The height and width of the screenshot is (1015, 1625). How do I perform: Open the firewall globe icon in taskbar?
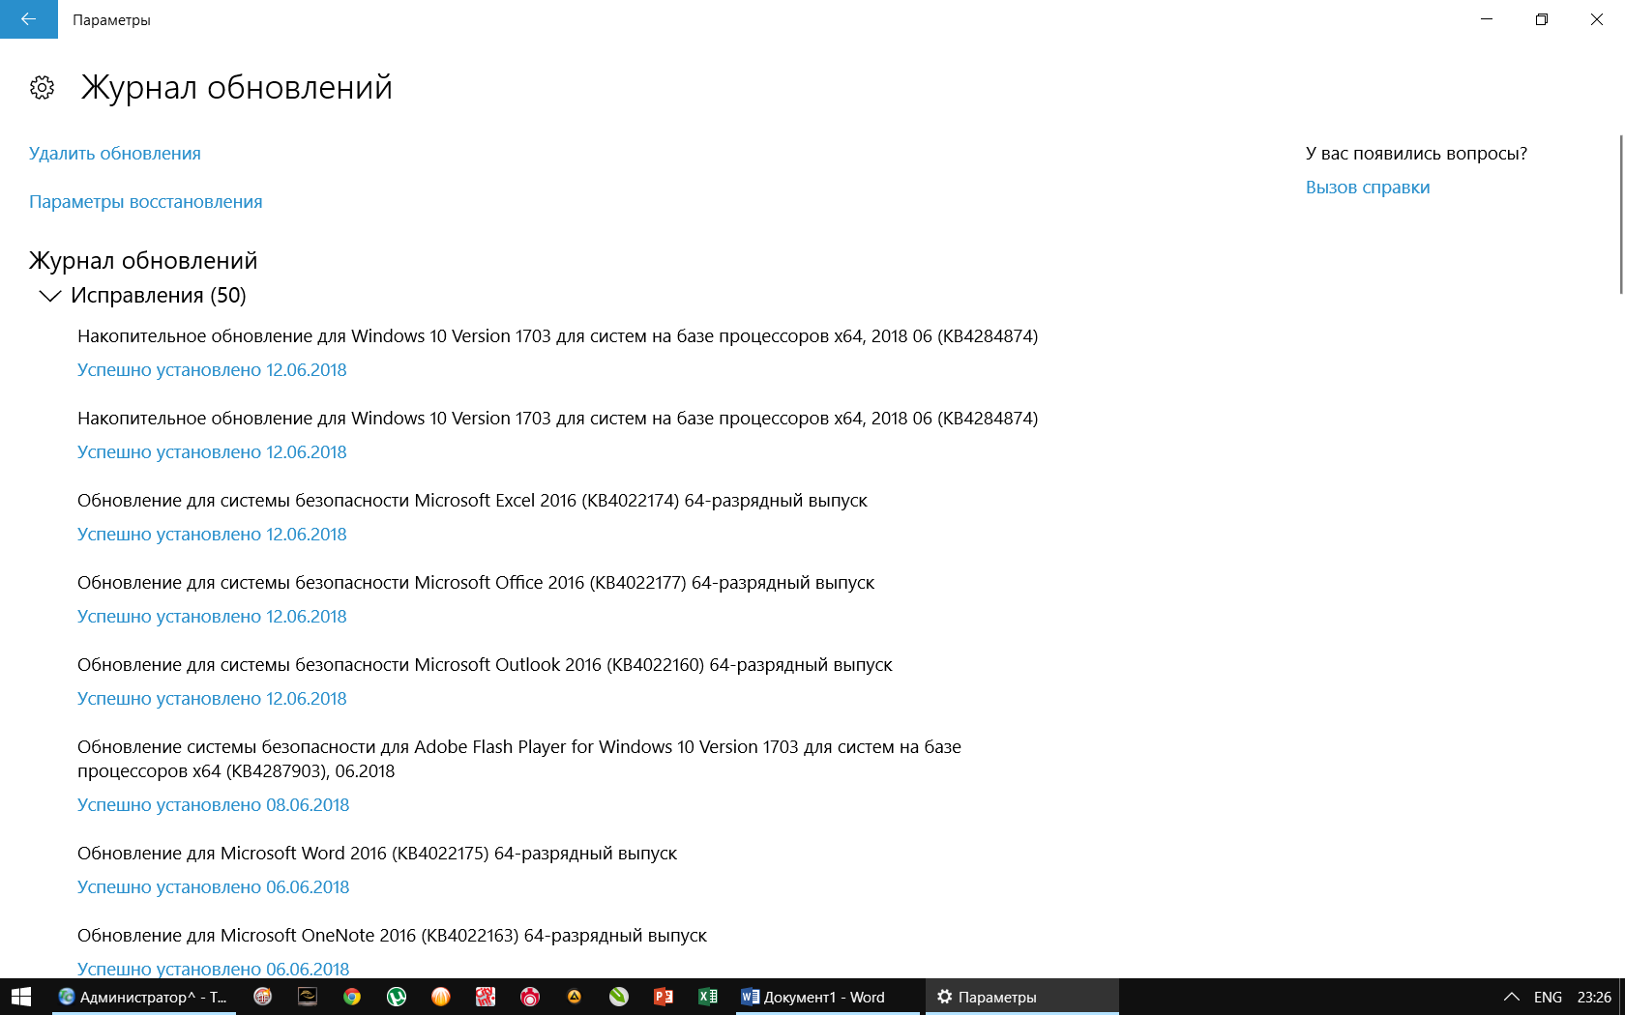[x=262, y=997]
